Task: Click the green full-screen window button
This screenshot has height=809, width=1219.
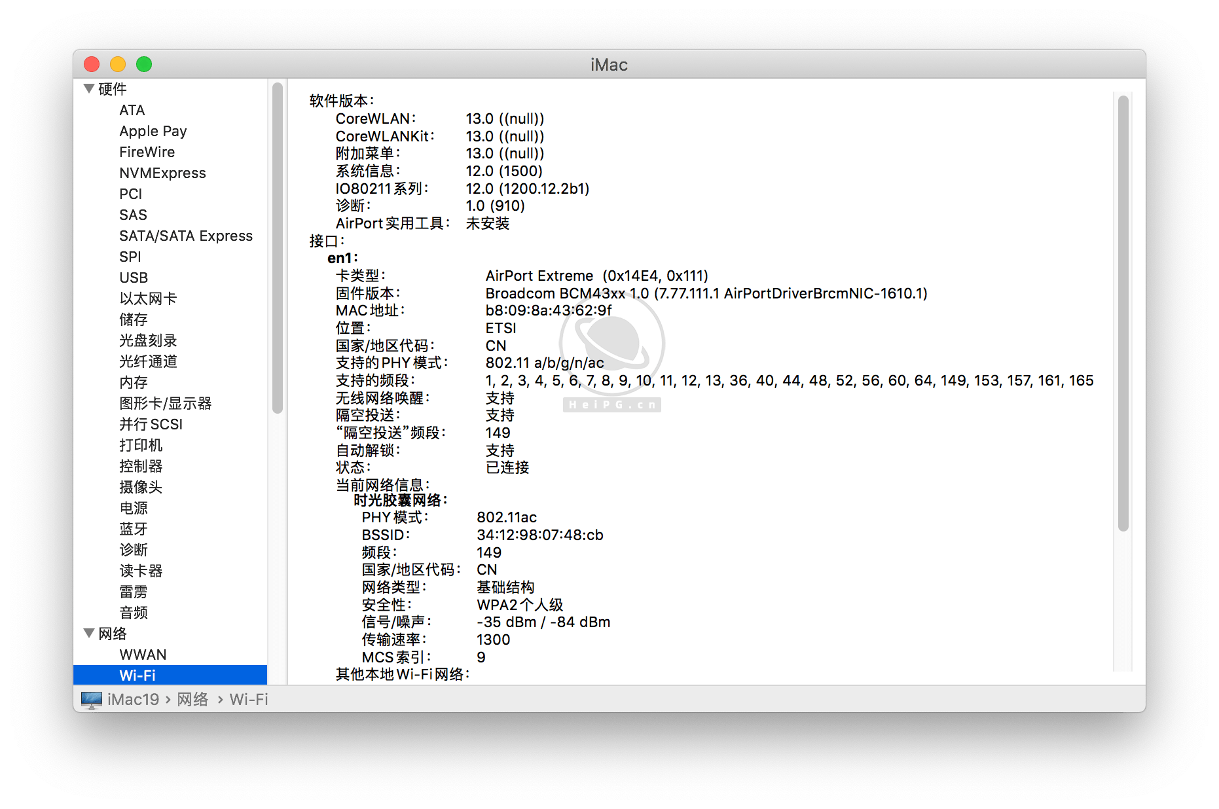Action: point(144,64)
